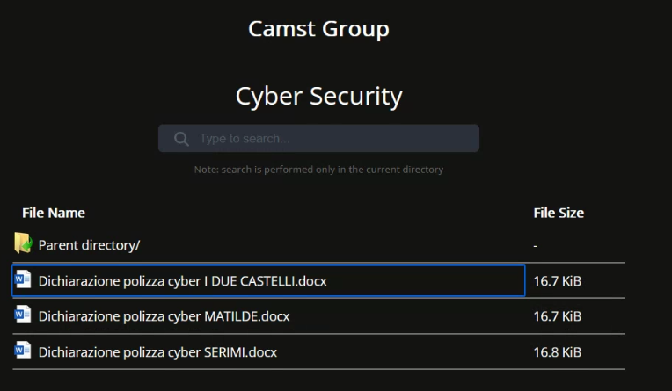Sort by the File Name column header
Image resolution: width=672 pixels, height=391 pixels.
[54, 213]
